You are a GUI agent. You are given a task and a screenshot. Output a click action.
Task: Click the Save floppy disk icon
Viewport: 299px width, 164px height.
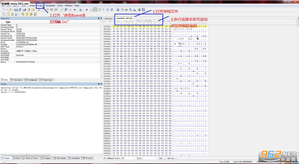point(16,10)
